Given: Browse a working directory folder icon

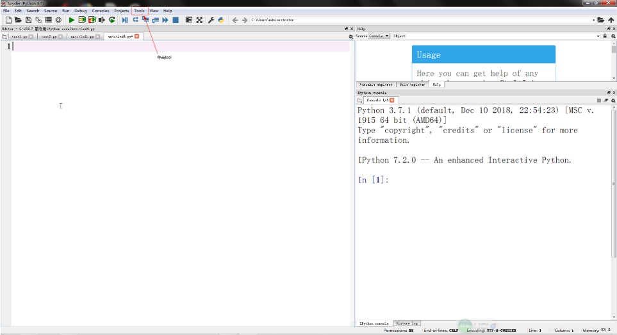Looking at the screenshot, I should coord(600,20).
